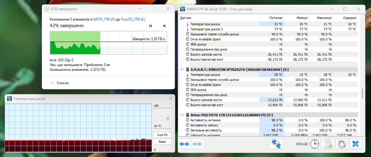
Task: Open HWiNFO sensor settings gear
Action: (x=342, y=144)
